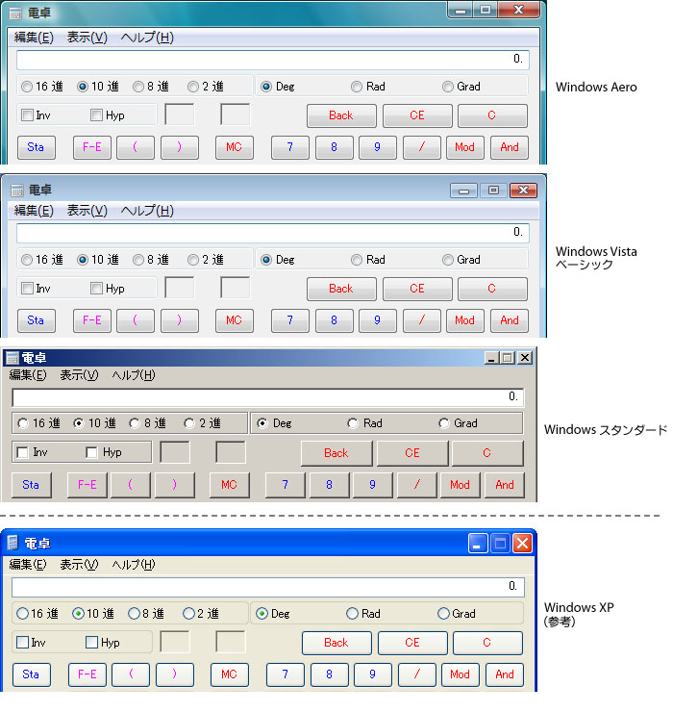Screen dimensions: 673x712
Task: Click right parenthesis in Windows XP calculator
Action: [175, 674]
